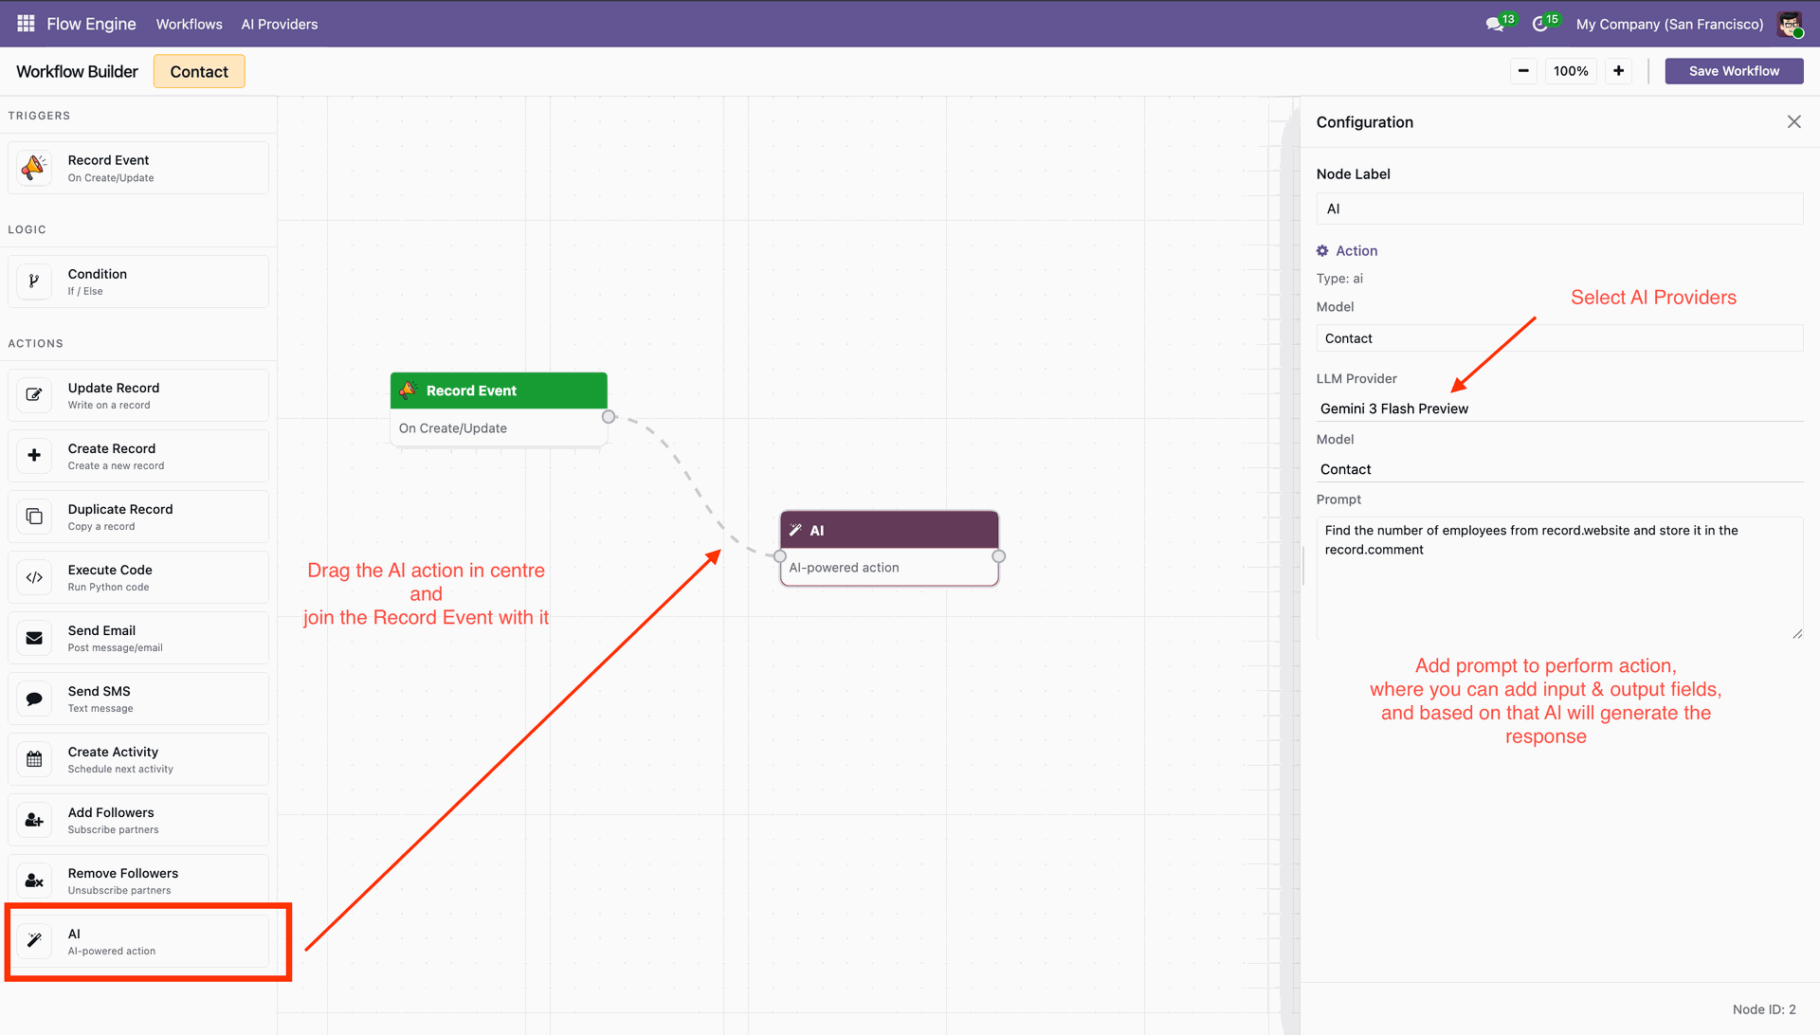
Task: Click the Record Event megaphone icon
Action: pyautogui.click(x=34, y=168)
